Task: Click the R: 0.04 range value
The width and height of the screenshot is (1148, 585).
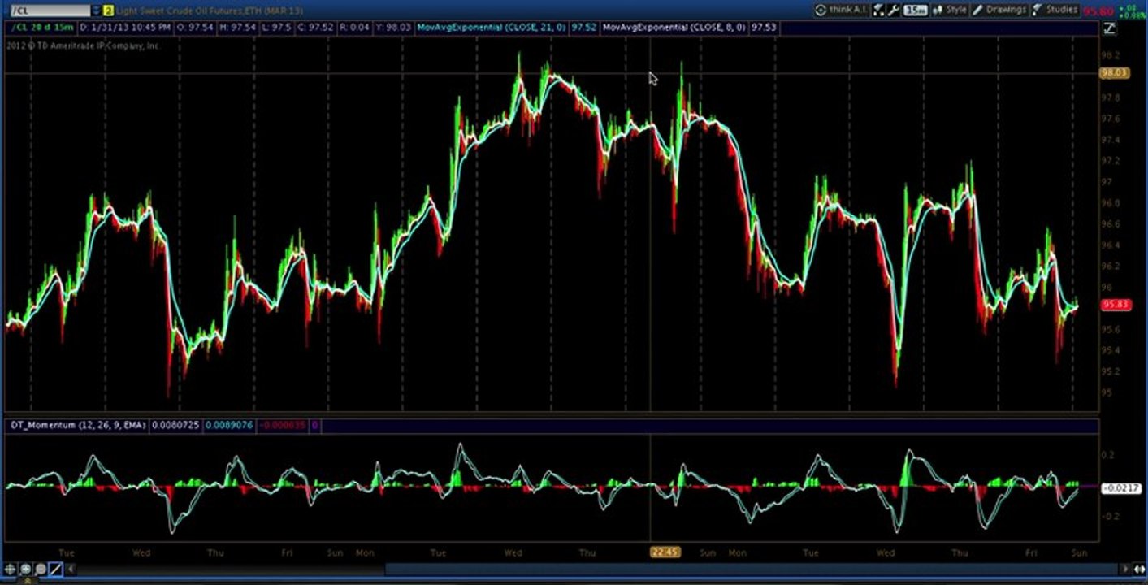Action: pos(355,27)
